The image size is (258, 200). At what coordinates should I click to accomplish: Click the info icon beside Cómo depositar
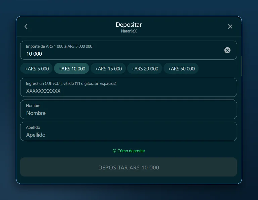[x=114, y=151]
